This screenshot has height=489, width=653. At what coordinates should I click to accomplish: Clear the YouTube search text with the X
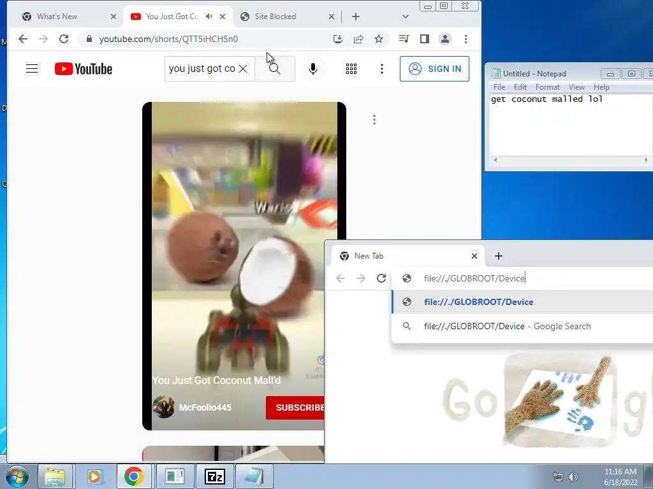243,69
